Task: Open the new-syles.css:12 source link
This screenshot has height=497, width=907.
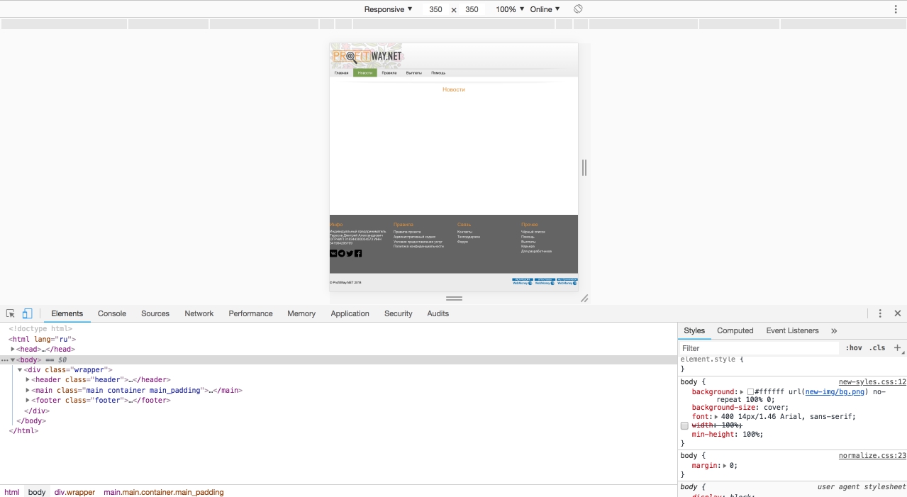Action: coord(872,381)
